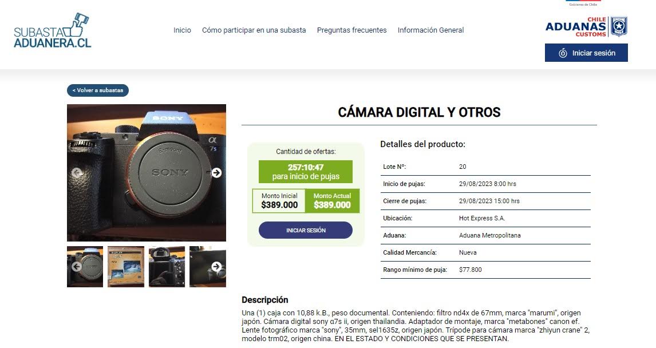Click INICIAR SESIÓN button in offer box
Viewport: 656px width, 348px height.
coord(306,230)
